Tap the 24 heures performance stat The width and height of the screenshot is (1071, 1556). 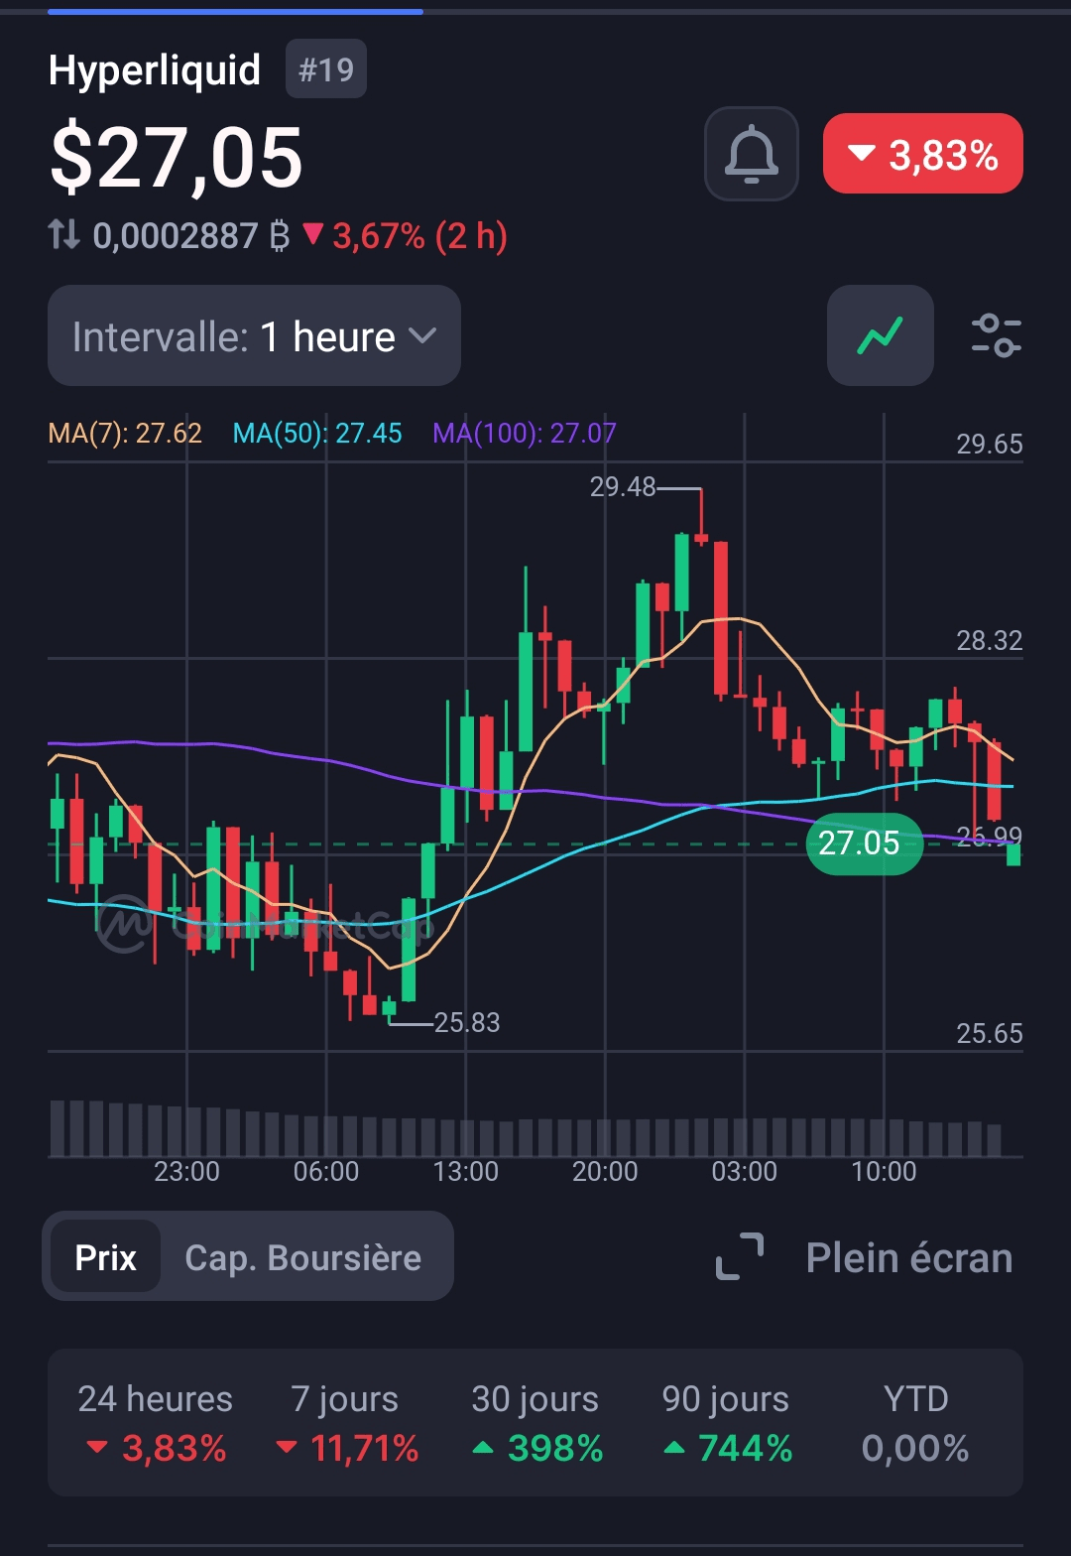tap(156, 1423)
